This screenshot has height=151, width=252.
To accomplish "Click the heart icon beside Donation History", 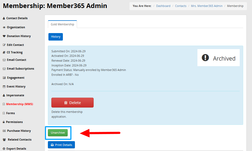I will [4, 36].
